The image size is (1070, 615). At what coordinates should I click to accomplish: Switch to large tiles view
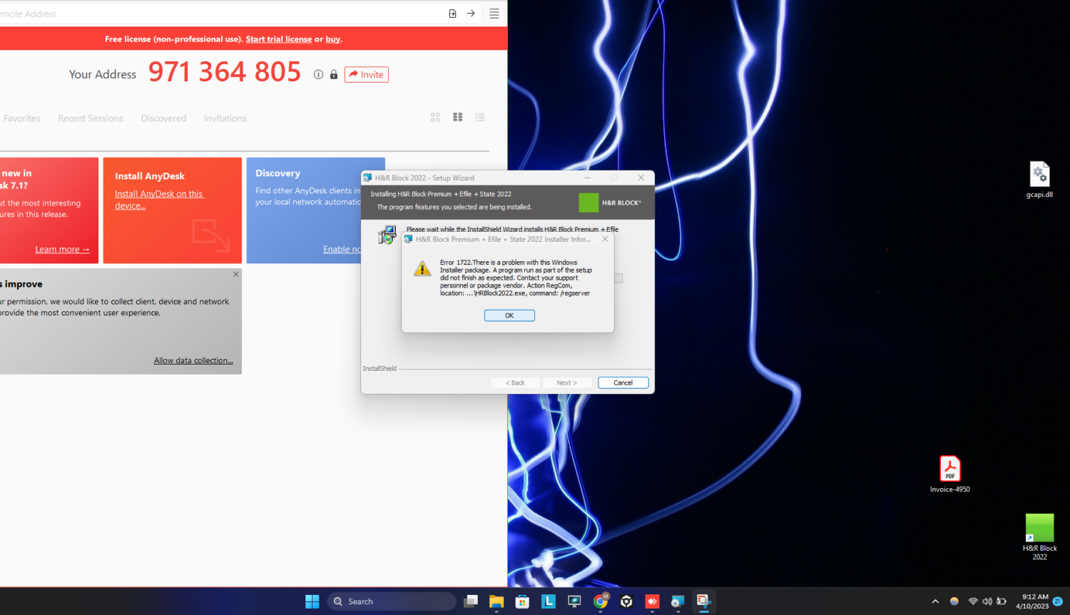point(435,118)
